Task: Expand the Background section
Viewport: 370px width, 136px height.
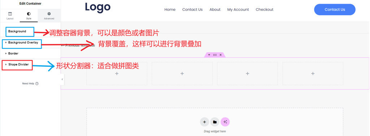Action: tap(17, 31)
